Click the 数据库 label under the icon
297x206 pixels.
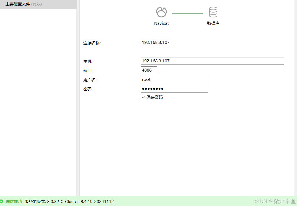213,23
